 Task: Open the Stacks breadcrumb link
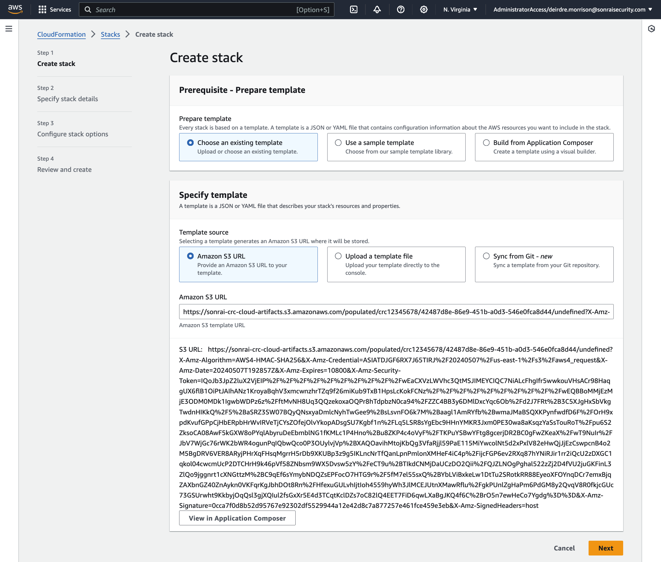111,34
